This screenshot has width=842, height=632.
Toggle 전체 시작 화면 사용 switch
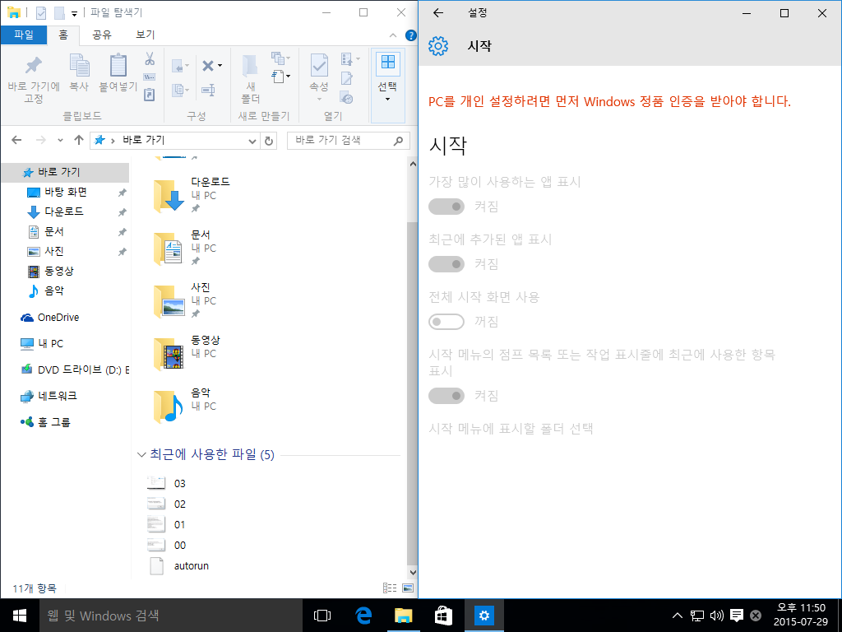446,322
